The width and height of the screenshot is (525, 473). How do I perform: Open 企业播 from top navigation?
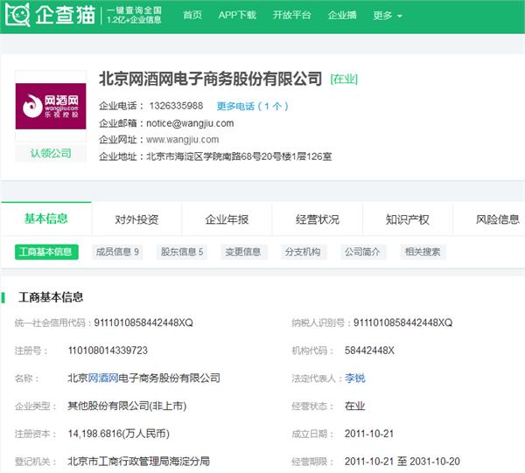(342, 15)
